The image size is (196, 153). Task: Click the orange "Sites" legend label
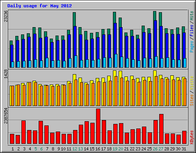pyautogui.click(x=192, y=100)
